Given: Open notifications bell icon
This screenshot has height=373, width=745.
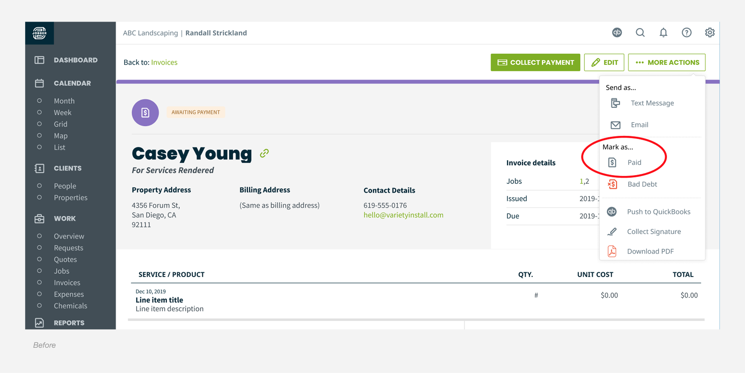Looking at the screenshot, I should (663, 33).
